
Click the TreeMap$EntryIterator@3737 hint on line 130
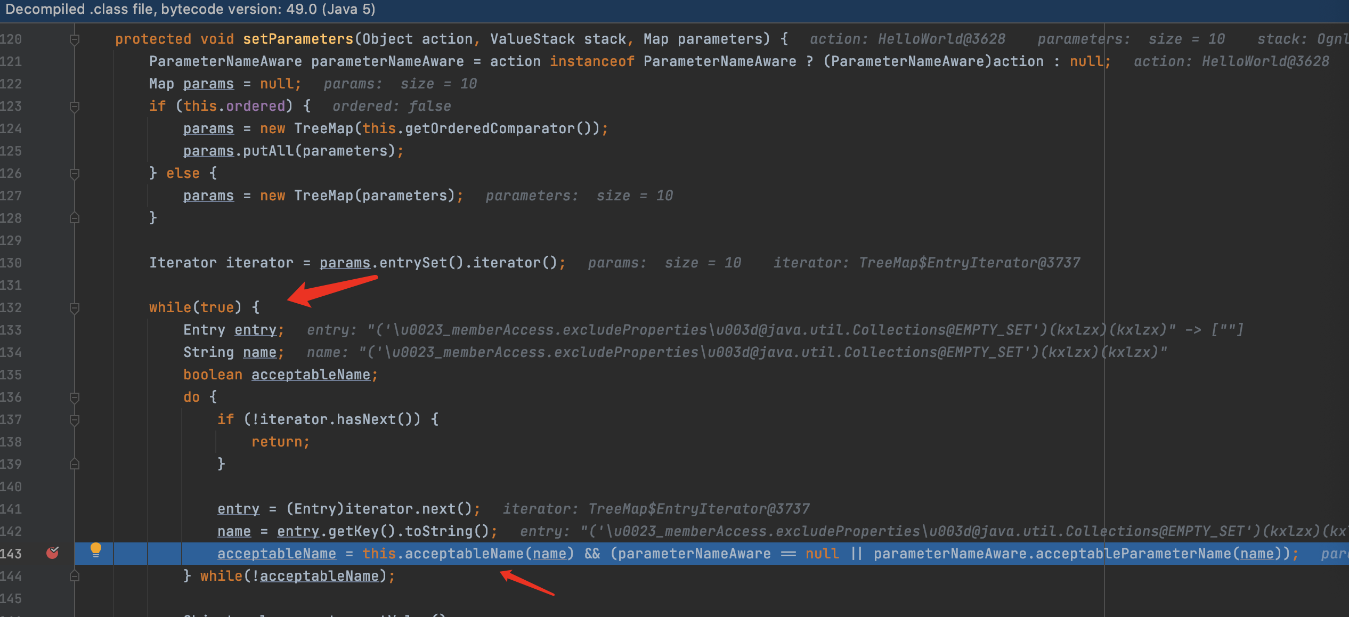tap(969, 263)
